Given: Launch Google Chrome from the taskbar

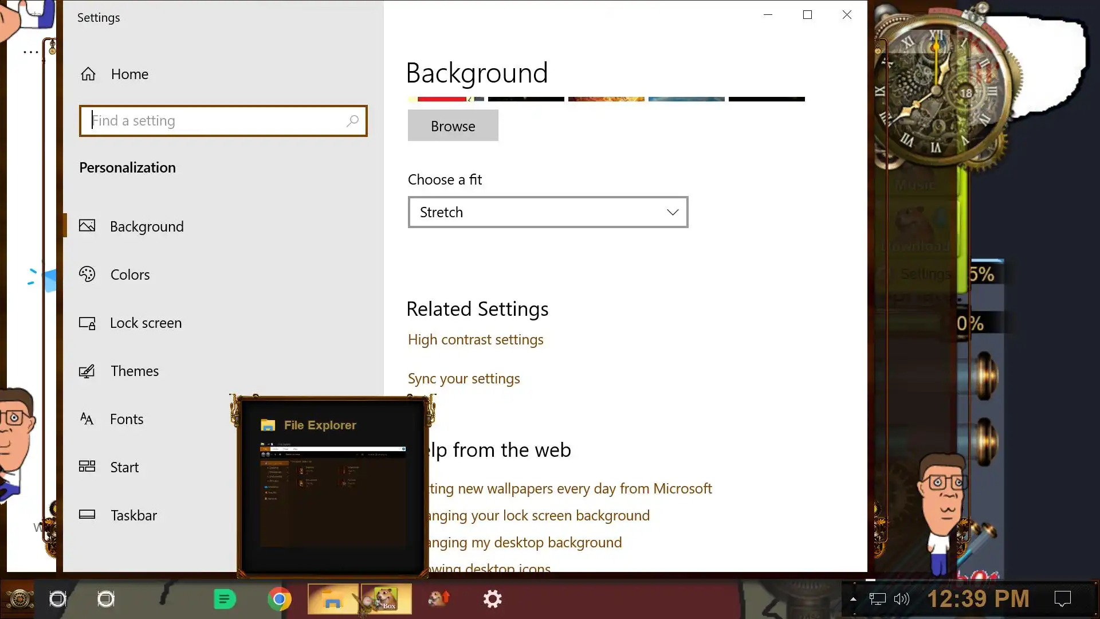Looking at the screenshot, I should (279, 599).
